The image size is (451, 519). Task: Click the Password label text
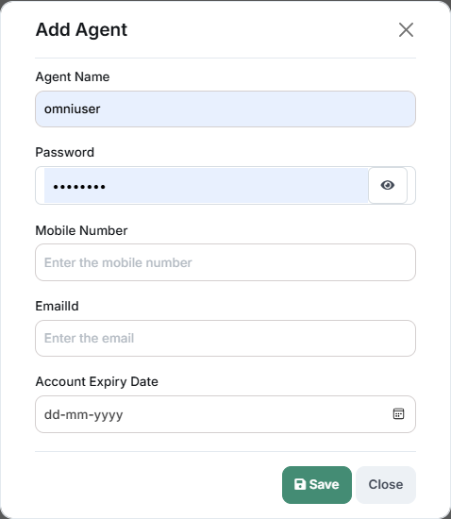pos(65,152)
